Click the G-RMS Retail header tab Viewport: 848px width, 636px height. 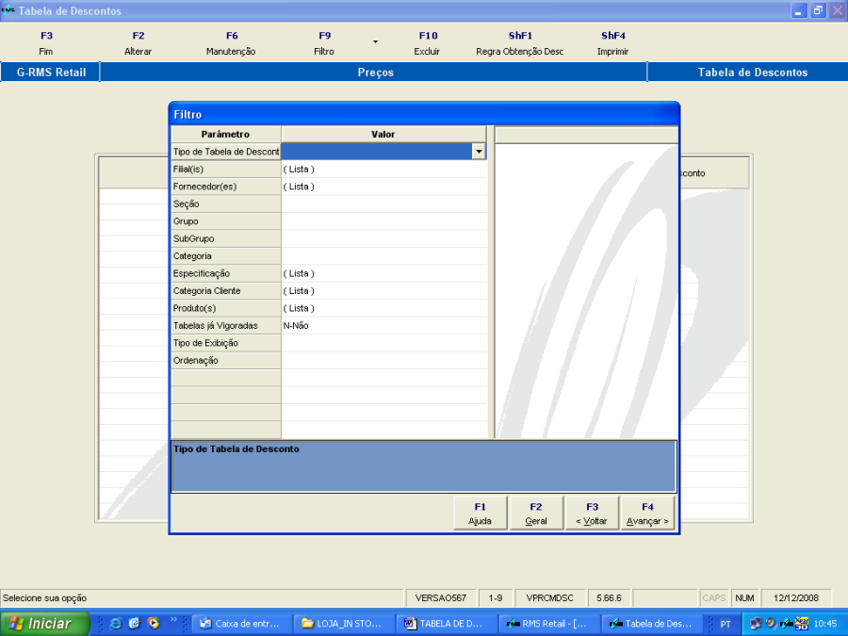coord(51,73)
